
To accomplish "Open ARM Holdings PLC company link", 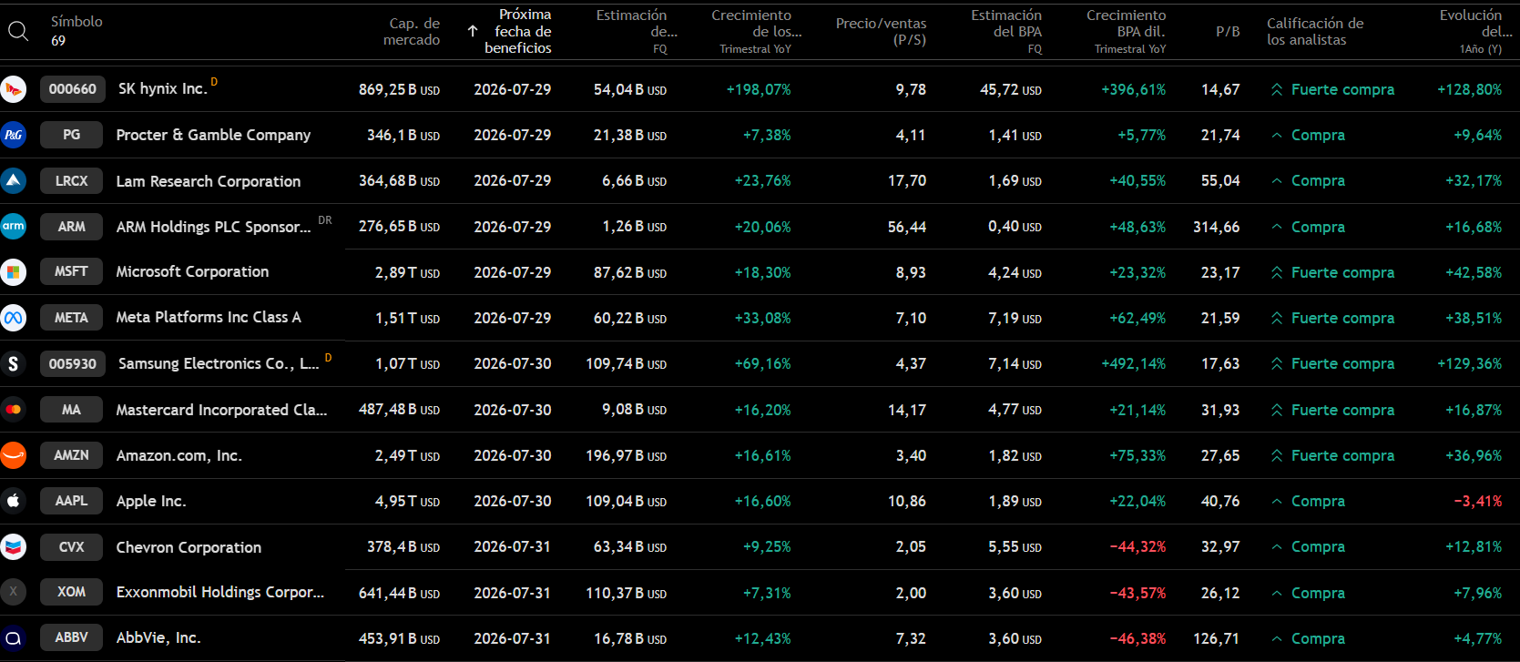I will click(214, 227).
